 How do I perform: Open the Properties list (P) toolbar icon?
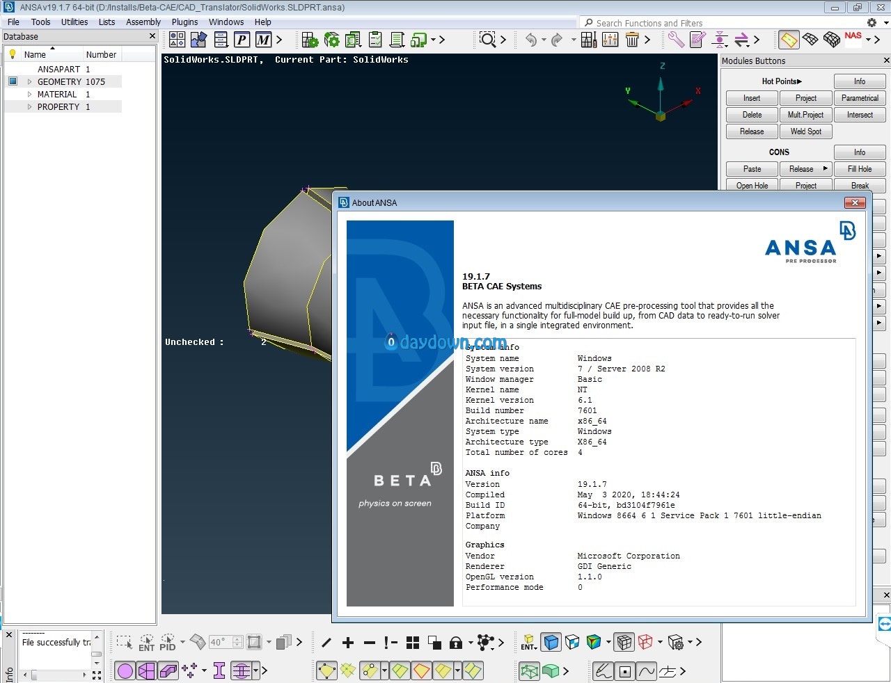click(x=242, y=40)
